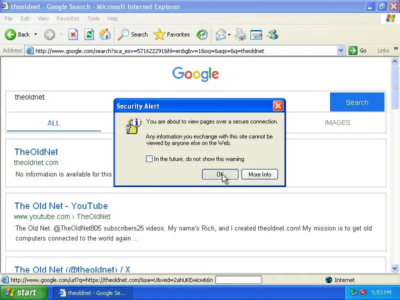Image resolution: width=400 pixels, height=300 pixels.
Task: Stop page loading with red X icon
Action: [73, 34]
